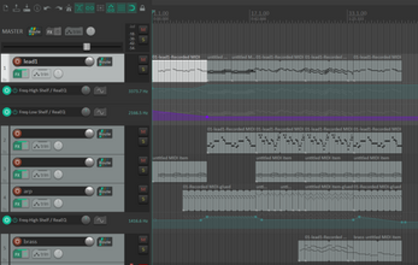Open the MASTER track trim envelope button
The image size is (418, 265).
tap(74, 31)
